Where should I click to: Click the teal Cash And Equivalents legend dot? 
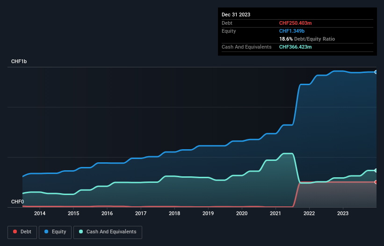coord(81,232)
